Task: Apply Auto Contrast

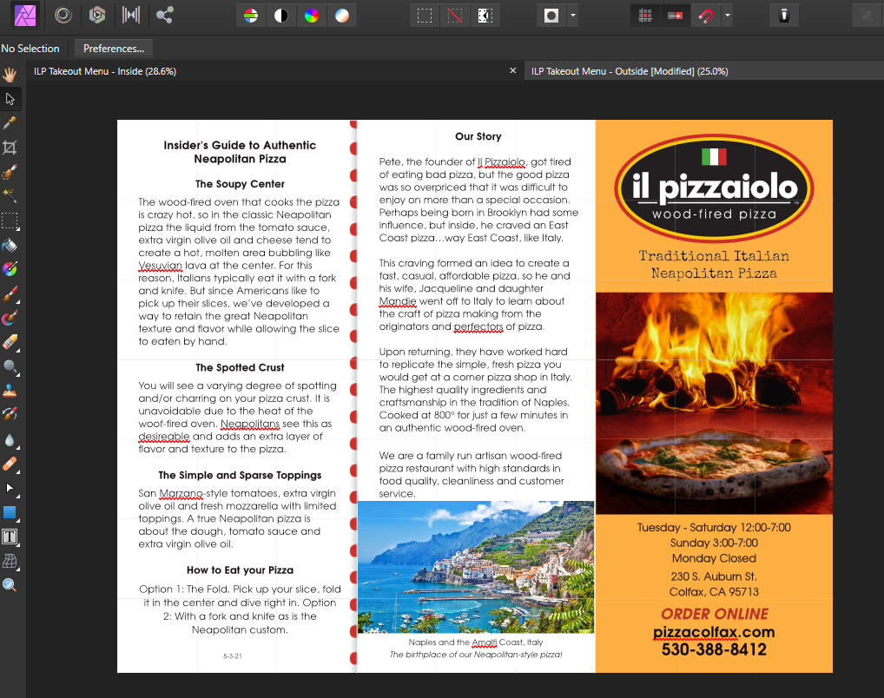Action: pyautogui.click(x=281, y=16)
